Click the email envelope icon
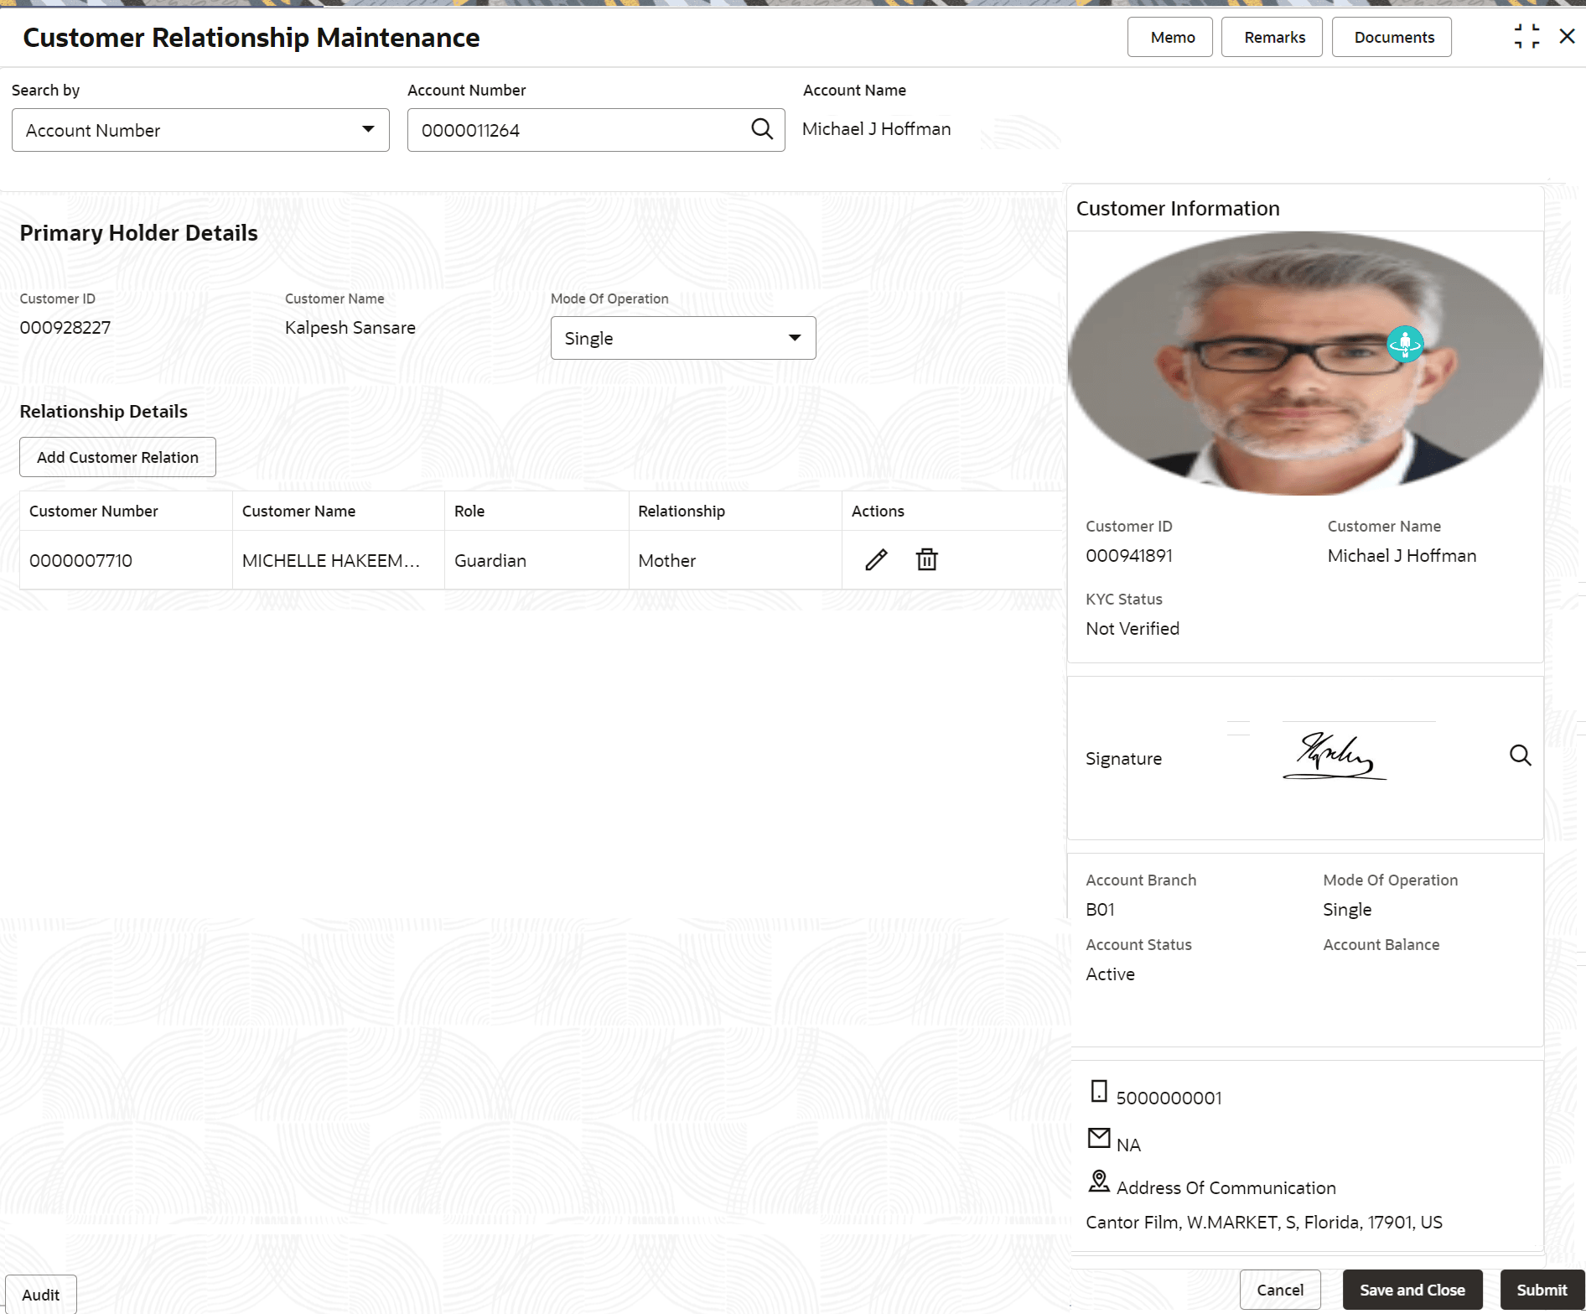Image resolution: width=1586 pixels, height=1314 pixels. pyautogui.click(x=1099, y=1138)
